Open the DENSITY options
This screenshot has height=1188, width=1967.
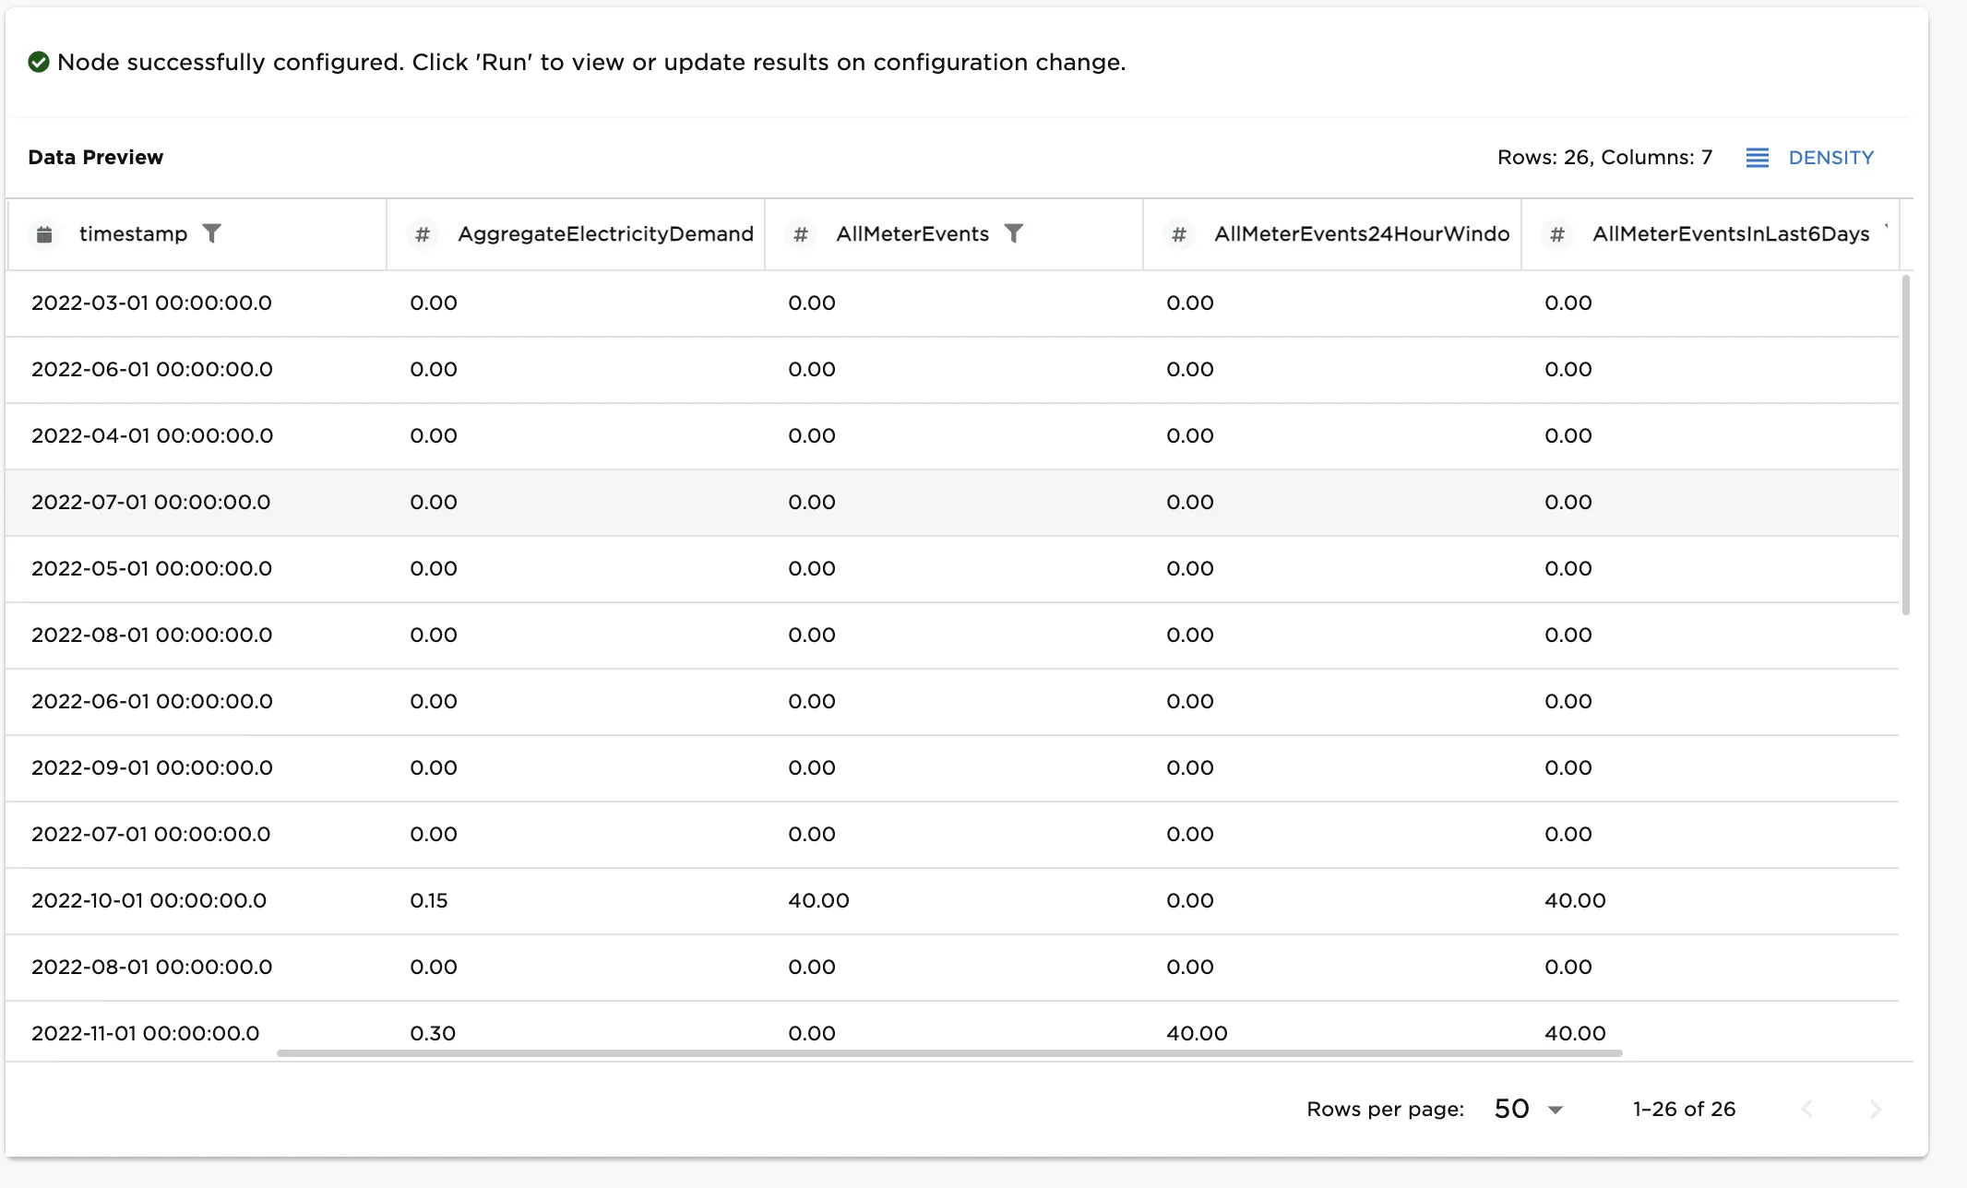pyautogui.click(x=1810, y=158)
